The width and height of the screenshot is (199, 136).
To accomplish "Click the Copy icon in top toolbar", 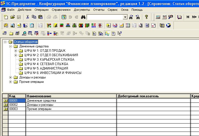I will tap(34, 17).
